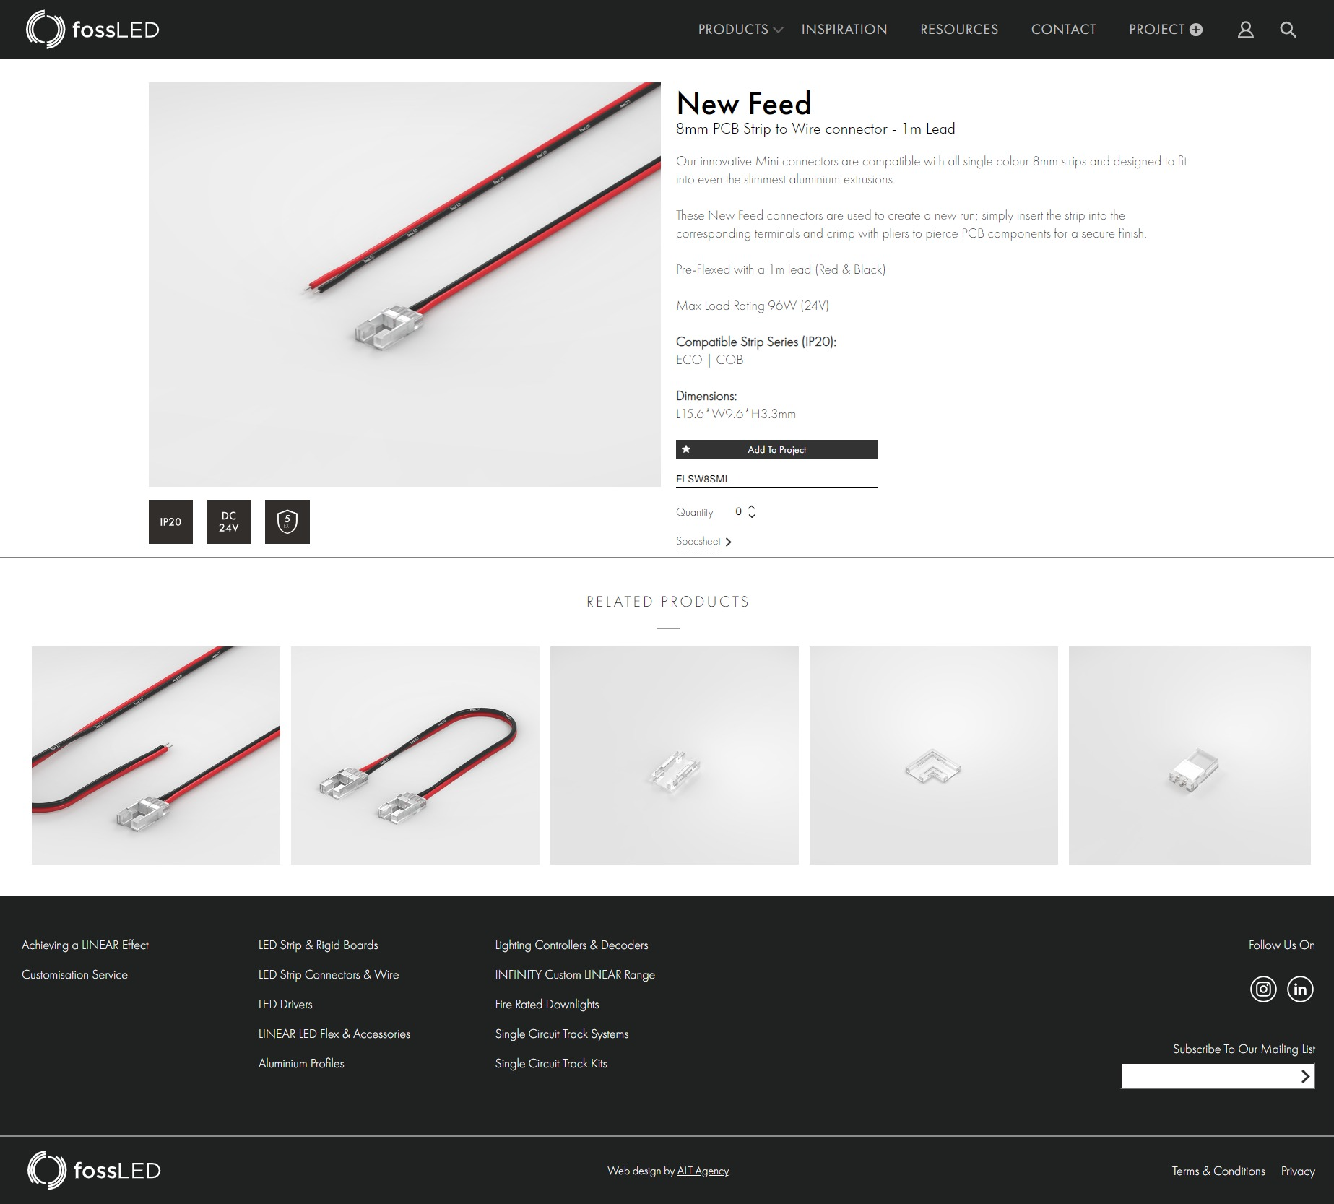Image resolution: width=1334 pixels, height=1204 pixels.
Task: Go to Inspiration menu item
Action: coord(844,30)
